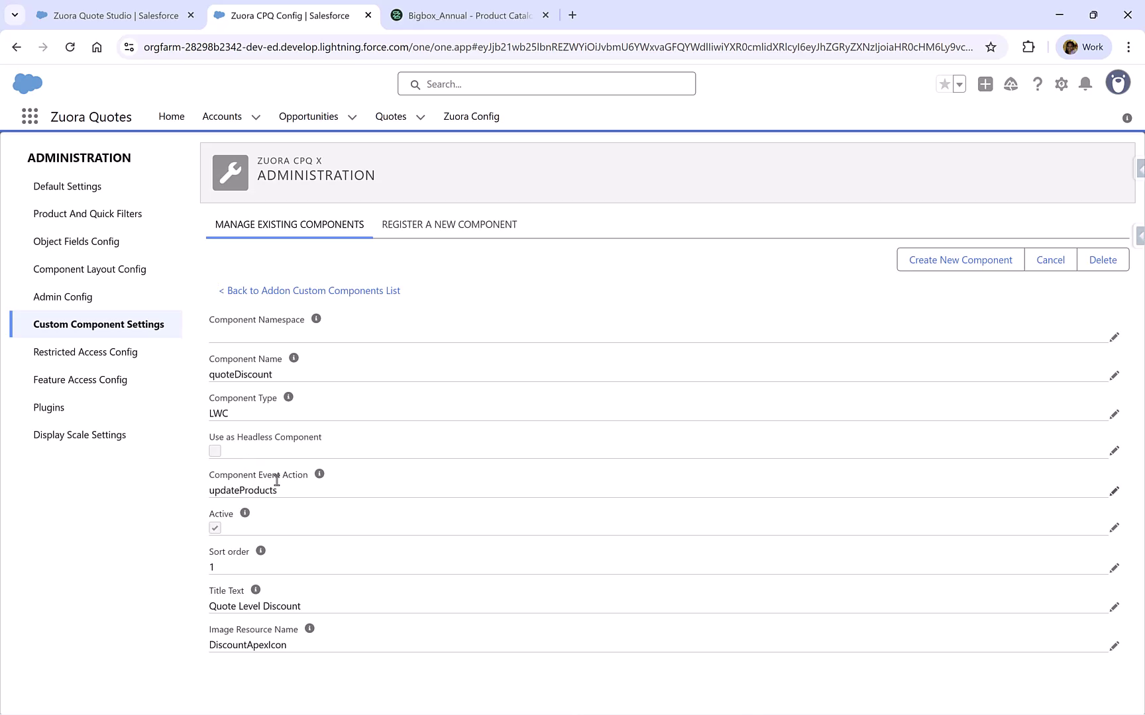Click inside the global Search box

coord(546,83)
